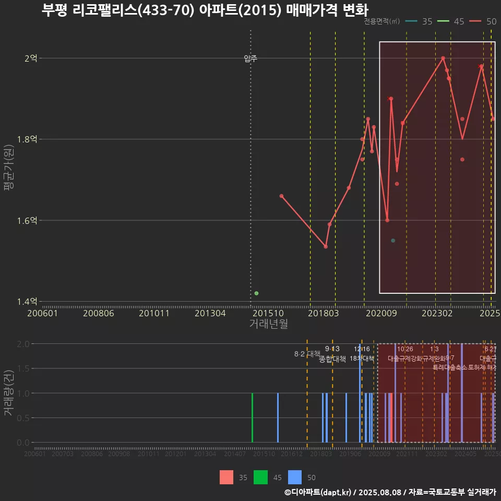501x501 pixels.
Task: Click the '1.5' volume axis label
Action: click(x=23, y=369)
